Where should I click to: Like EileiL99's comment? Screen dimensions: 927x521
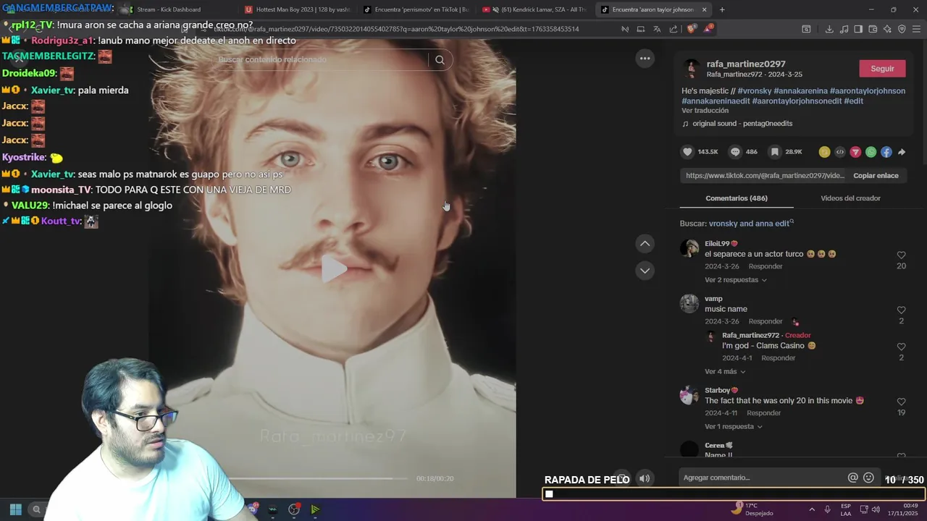click(901, 255)
